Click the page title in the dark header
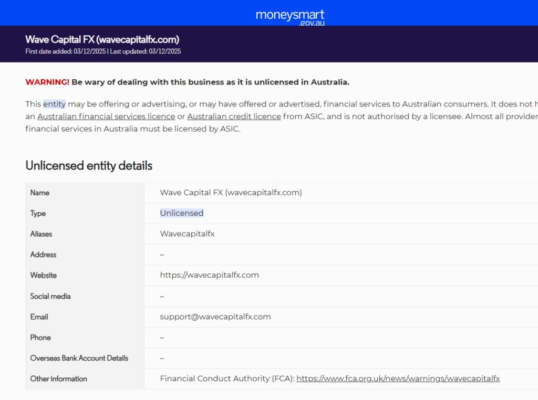The image size is (538, 400). [x=102, y=39]
